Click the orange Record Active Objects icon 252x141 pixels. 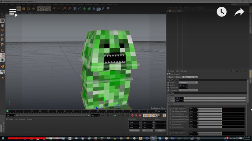(132, 116)
